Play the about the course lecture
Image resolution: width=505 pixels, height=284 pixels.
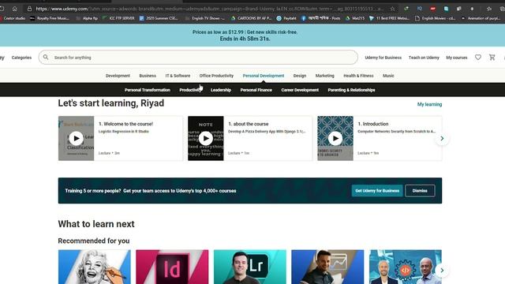pos(206,139)
